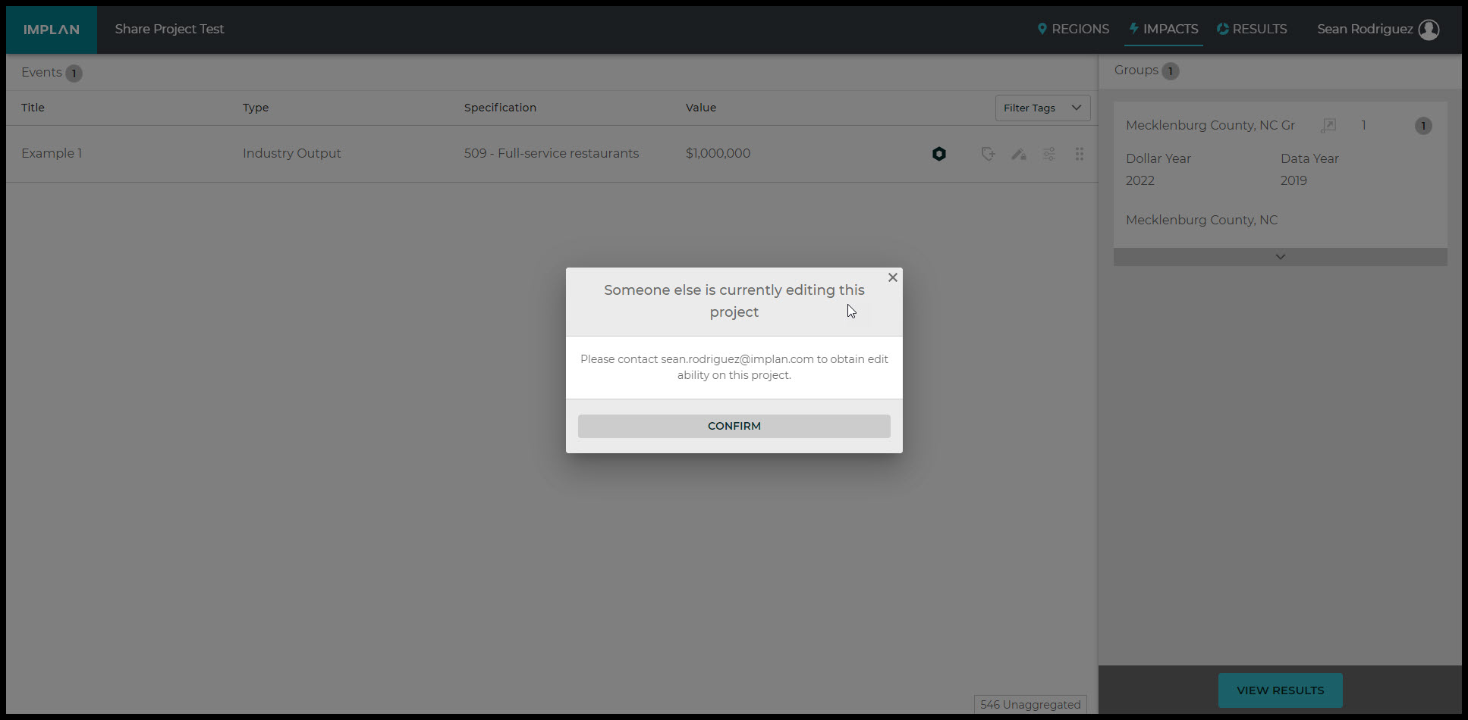This screenshot has width=1468, height=720.
Task: Grab the drag handle on Example 1 row
Action: pyautogui.click(x=1079, y=154)
